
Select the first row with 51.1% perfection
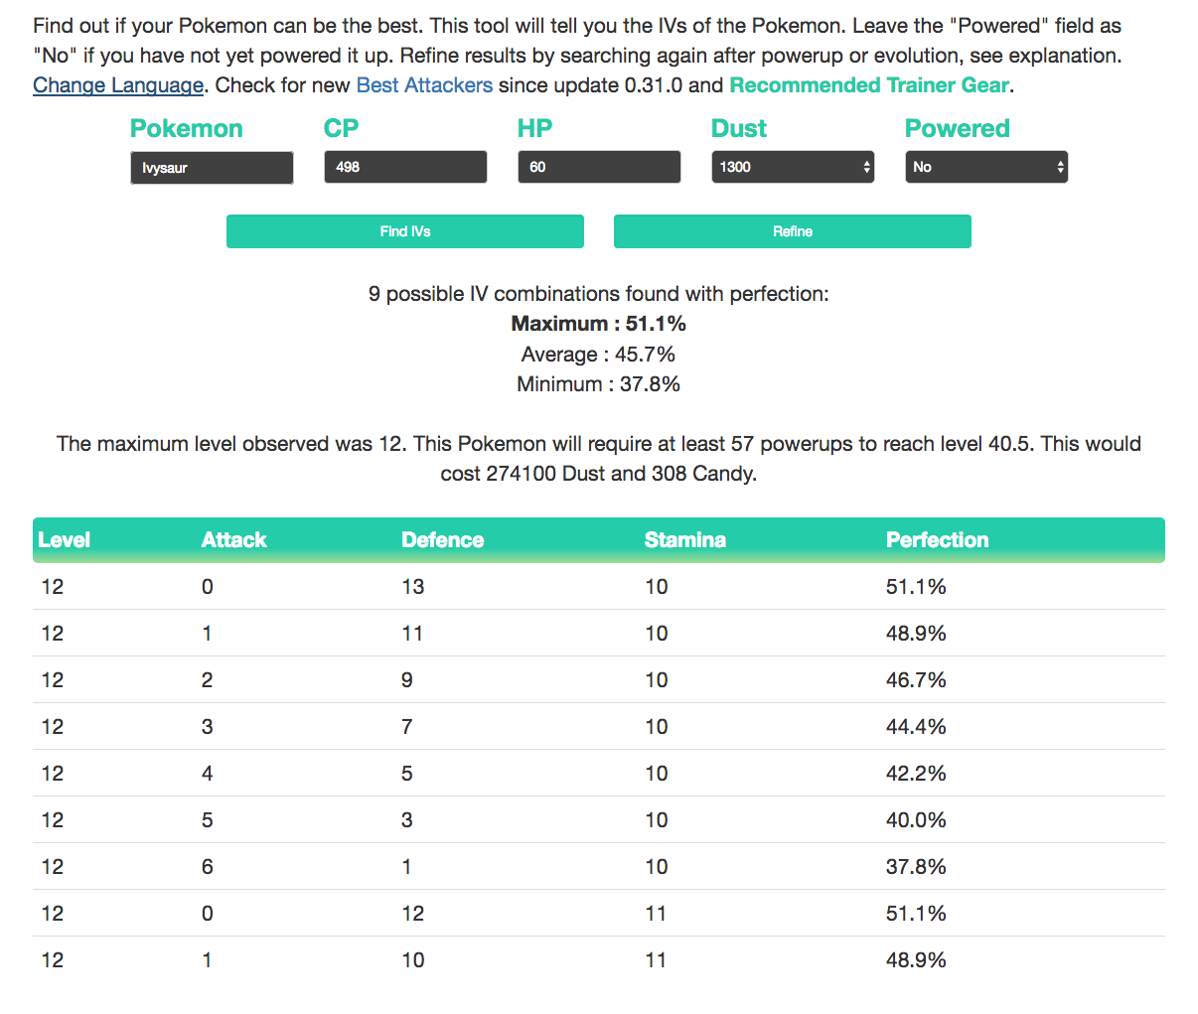[599, 587]
